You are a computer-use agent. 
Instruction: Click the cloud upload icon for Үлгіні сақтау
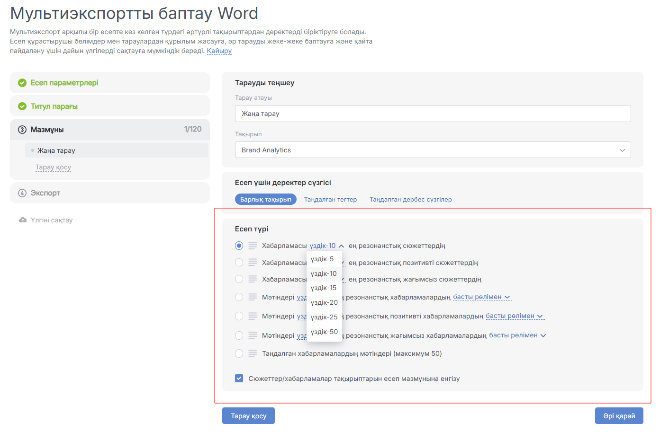[23, 220]
